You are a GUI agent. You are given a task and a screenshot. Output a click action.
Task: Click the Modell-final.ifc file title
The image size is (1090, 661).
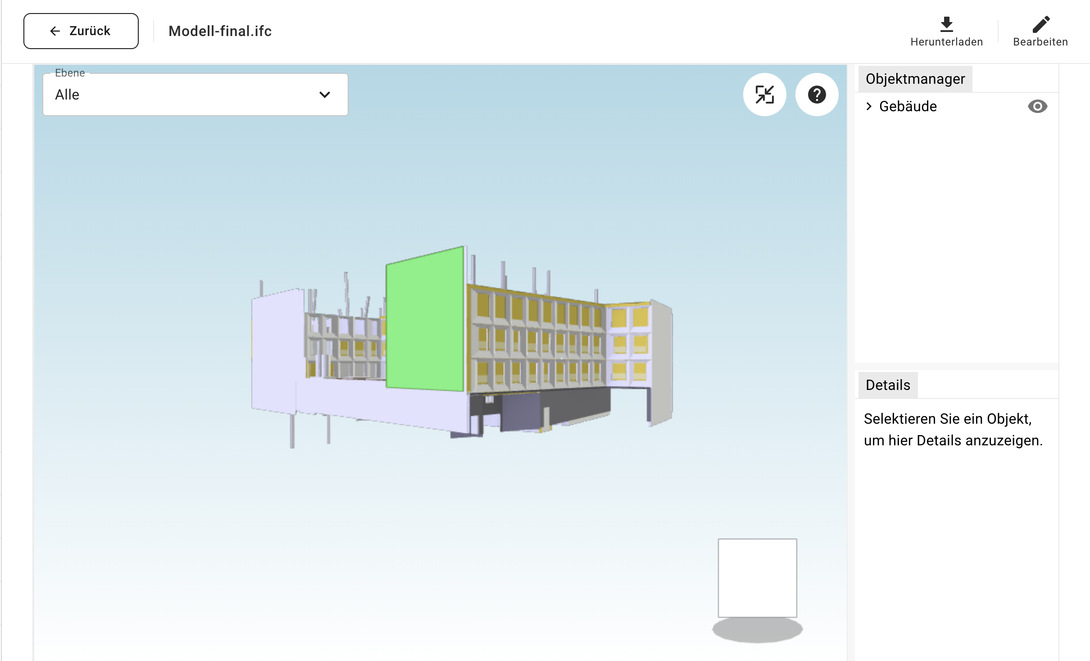pos(220,31)
